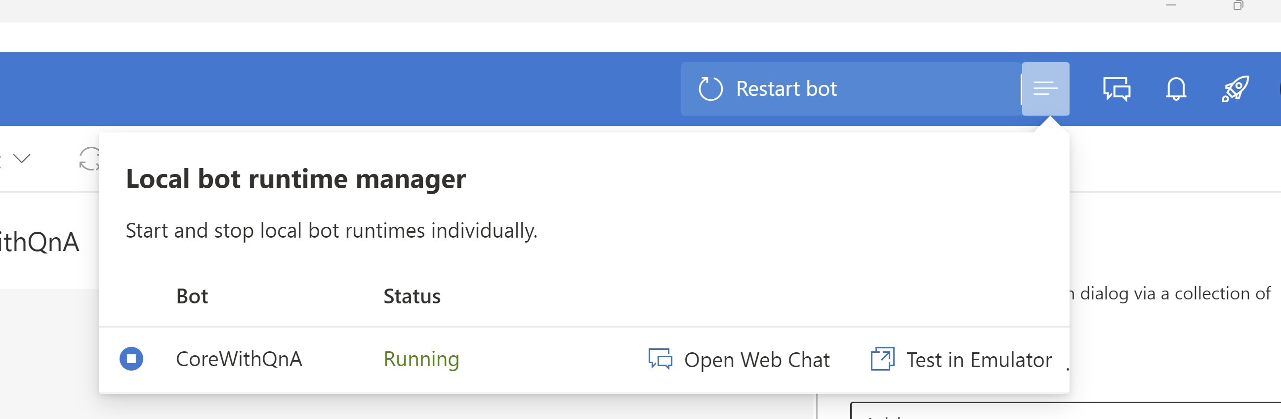
Task: Stop the CoreWithQnA bot runtime
Action: [x=132, y=358]
